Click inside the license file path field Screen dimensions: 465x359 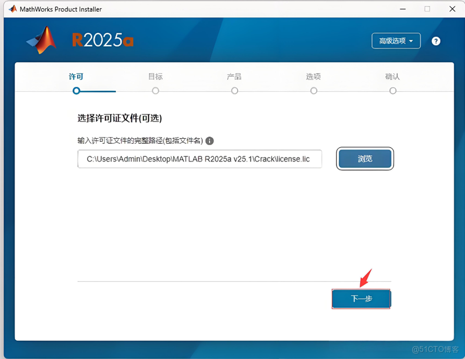point(199,159)
